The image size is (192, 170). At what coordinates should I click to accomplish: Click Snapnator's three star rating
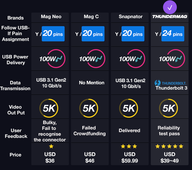(x=129, y=146)
